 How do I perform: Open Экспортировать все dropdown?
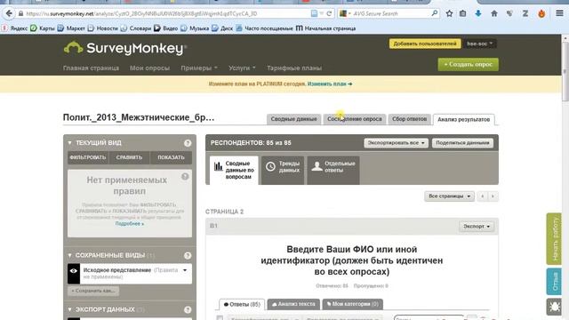[396, 143]
